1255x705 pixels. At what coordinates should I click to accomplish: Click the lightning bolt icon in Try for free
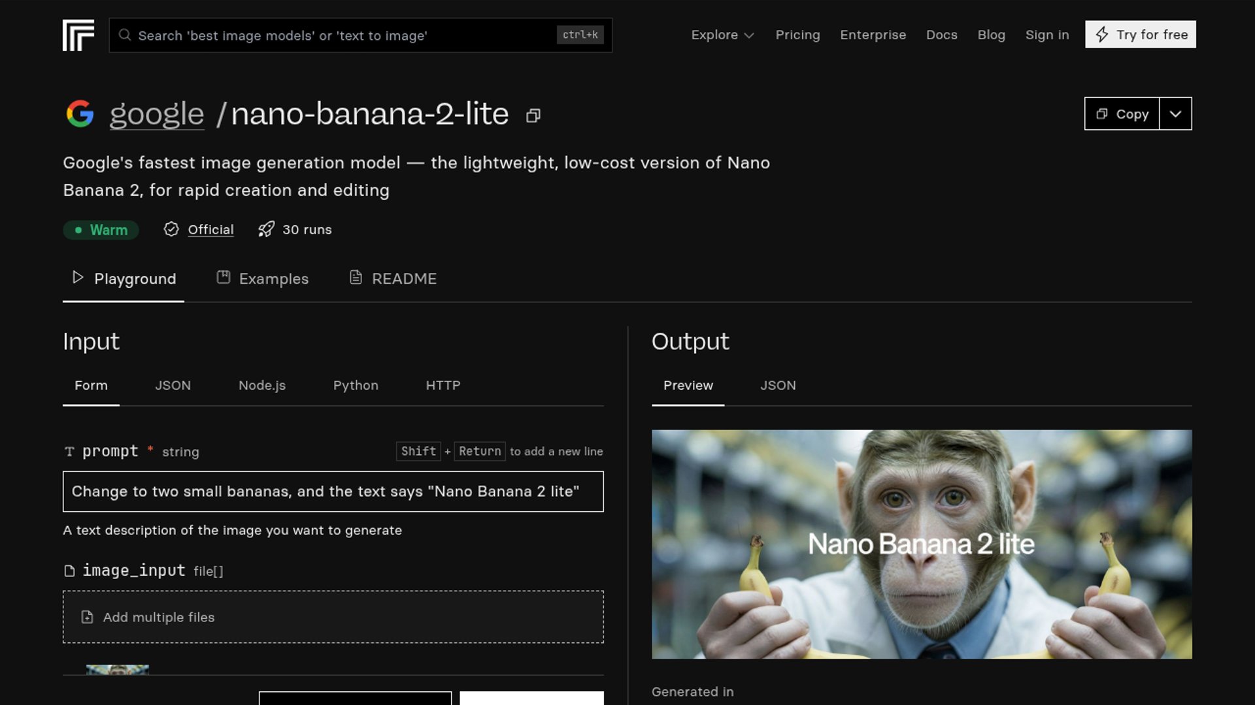(1102, 35)
